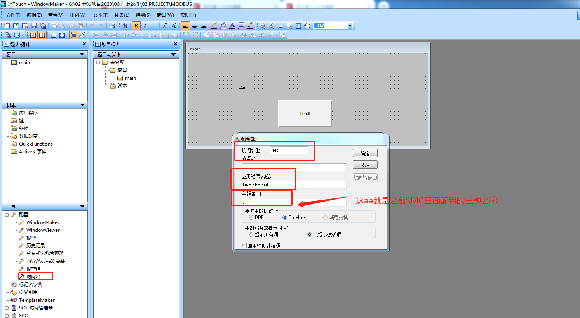Activate the Zoom In magnifier tool

pyautogui.click(x=272, y=25)
